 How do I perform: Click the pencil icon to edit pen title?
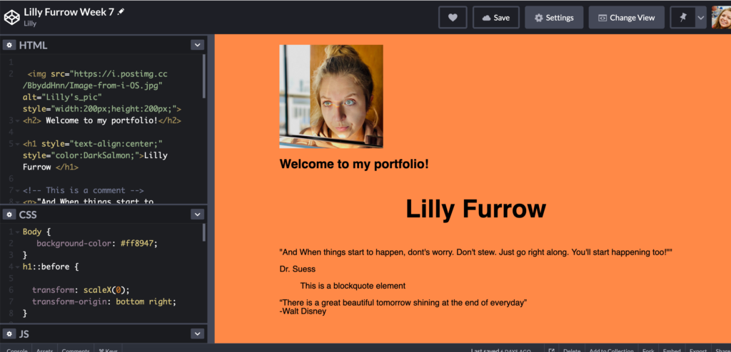coord(121,12)
